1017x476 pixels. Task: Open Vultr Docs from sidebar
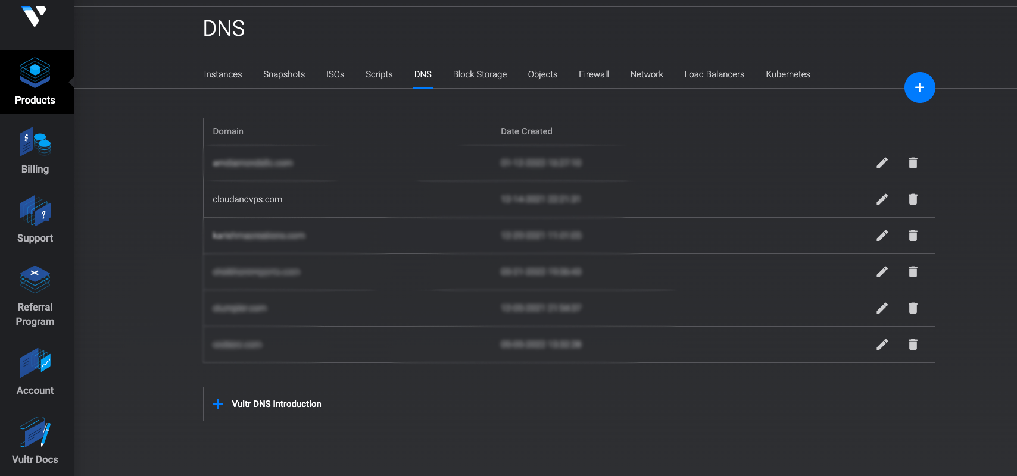pos(35,441)
